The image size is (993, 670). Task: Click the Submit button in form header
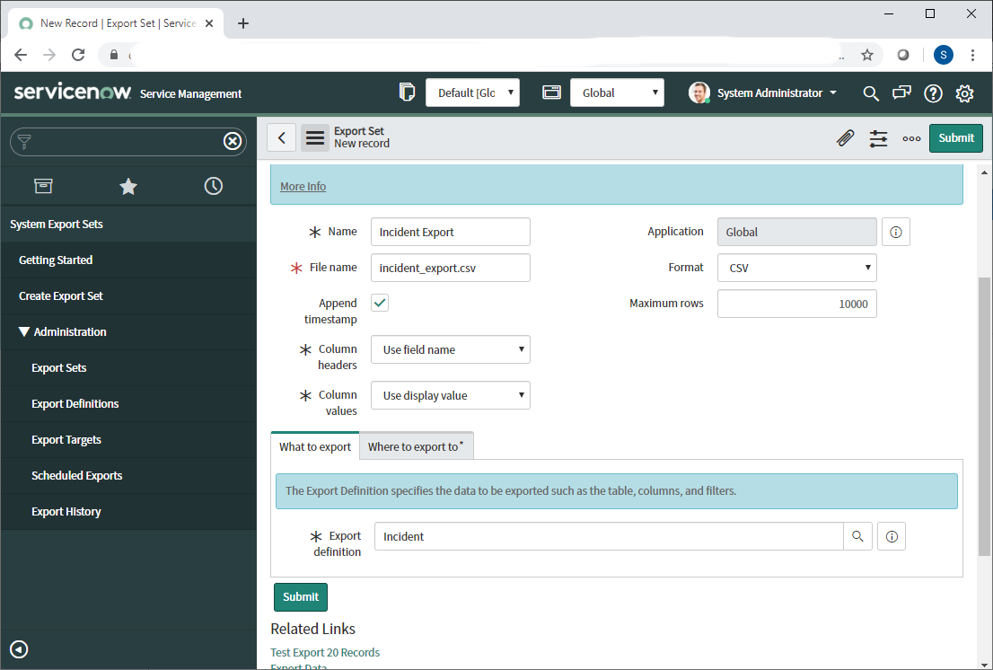click(x=955, y=138)
